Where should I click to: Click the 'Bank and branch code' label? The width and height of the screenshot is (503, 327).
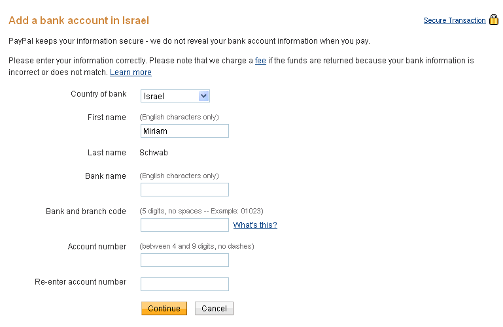click(x=86, y=211)
